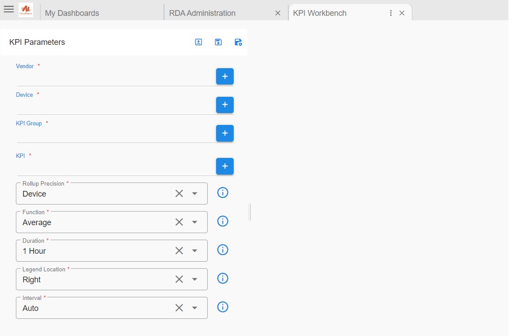Click the download icon in KPI Parameters header
This screenshot has height=336, width=523.
(198, 42)
